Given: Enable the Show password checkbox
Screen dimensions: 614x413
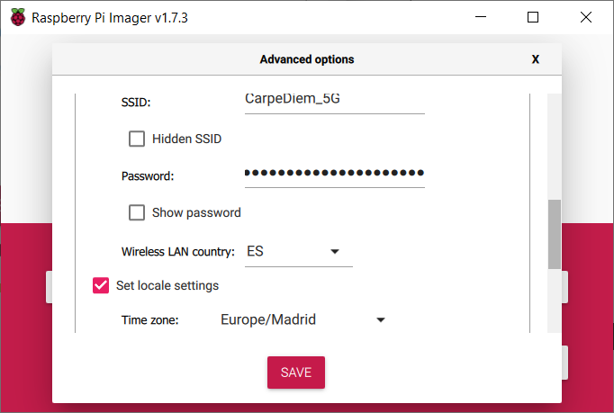Looking at the screenshot, I should click(x=137, y=212).
